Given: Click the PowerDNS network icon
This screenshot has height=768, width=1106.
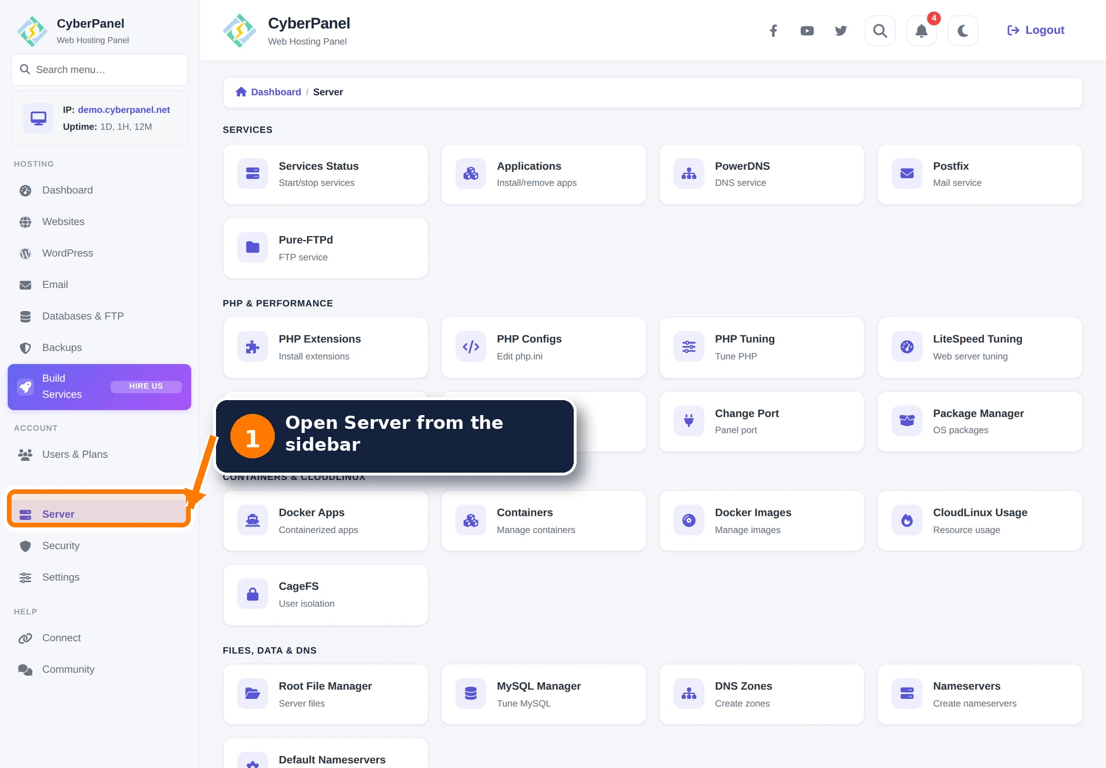Looking at the screenshot, I should [x=689, y=174].
